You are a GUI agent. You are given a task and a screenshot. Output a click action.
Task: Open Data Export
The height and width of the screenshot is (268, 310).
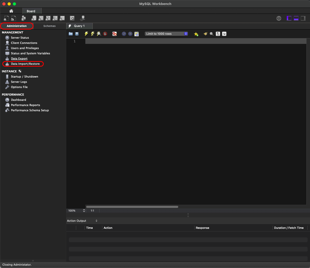19,59
